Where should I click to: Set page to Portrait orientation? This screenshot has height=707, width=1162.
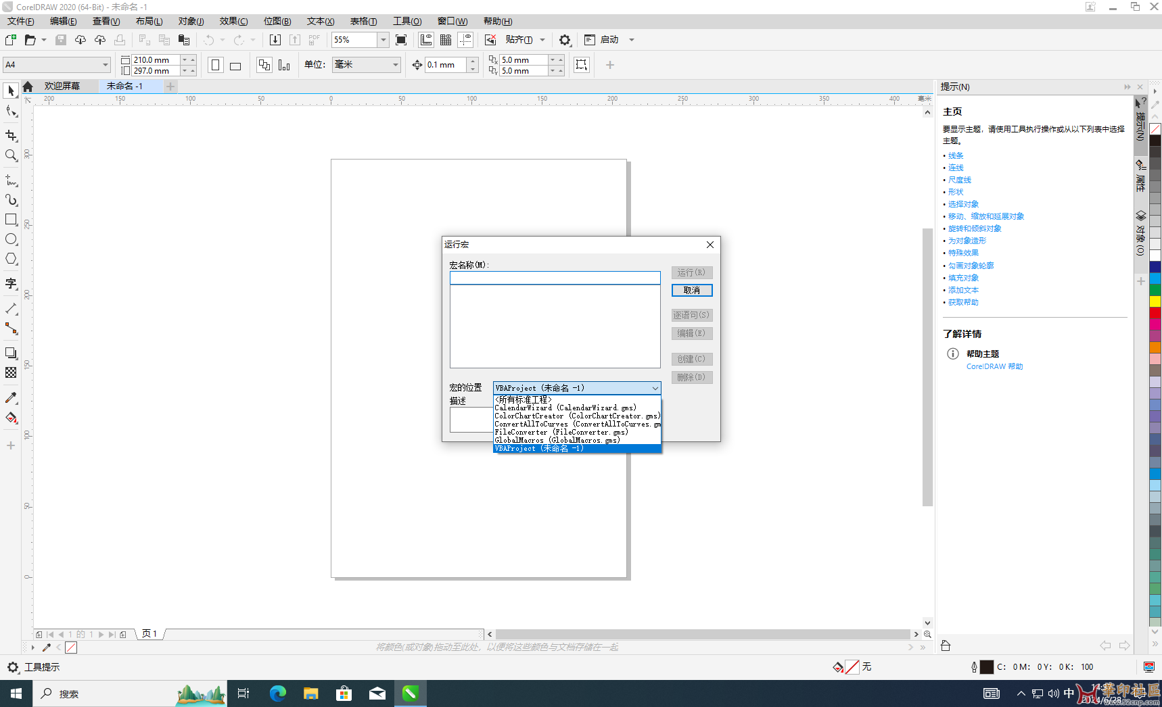pos(216,65)
